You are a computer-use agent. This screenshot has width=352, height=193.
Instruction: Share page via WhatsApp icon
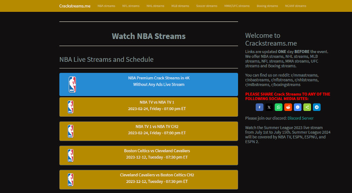(x=279, y=107)
